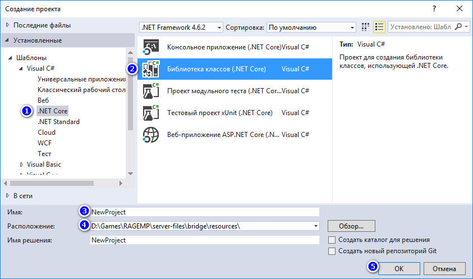Viewport: 473px width, 279px height.
Task: Close the Создание проекта dialog
Action: click(460, 9)
